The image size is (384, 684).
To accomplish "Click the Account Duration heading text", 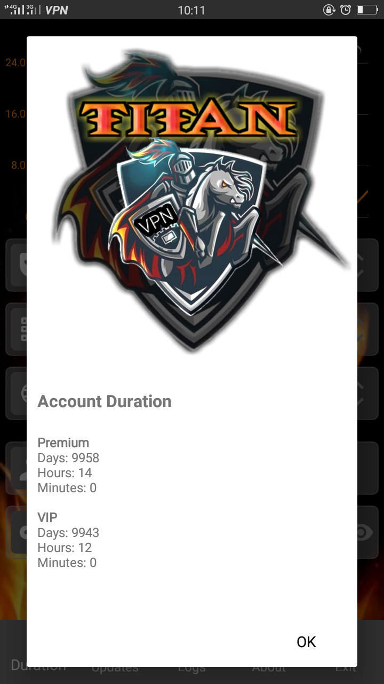I will (105, 402).
